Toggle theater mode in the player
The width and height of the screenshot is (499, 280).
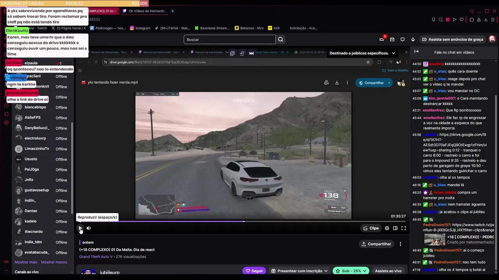click(395, 228)
